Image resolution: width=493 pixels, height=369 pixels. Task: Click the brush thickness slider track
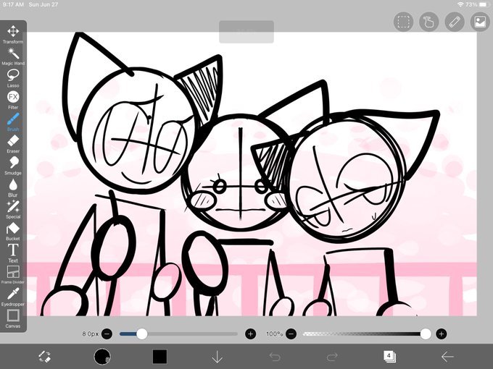click(178, 334)
